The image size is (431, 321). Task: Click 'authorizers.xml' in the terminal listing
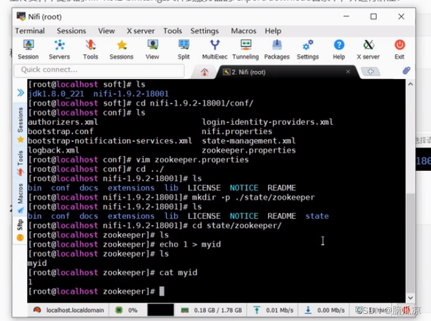pos(63,122)
